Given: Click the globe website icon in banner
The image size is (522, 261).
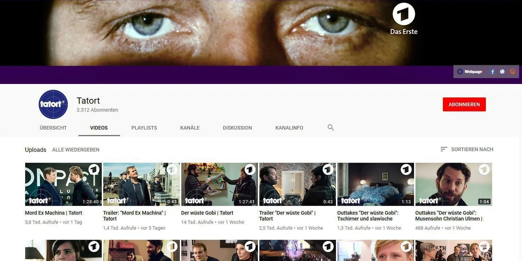Looking at the screenshot, I should pos(502,72).
